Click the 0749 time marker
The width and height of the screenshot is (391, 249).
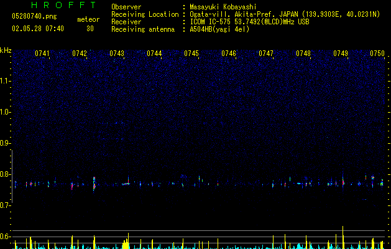(341, 54)
